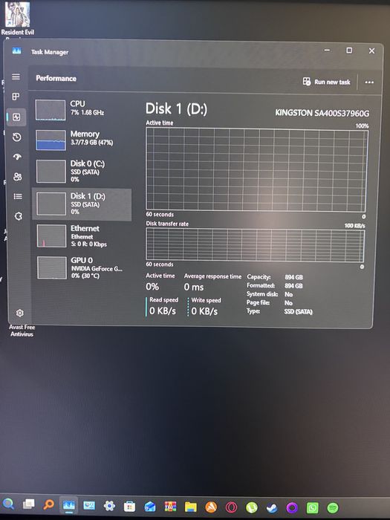
Task: Switch to the Processes page icon
Action: 16,97
